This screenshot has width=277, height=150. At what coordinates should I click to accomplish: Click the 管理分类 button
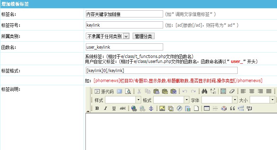click(x=143, y=36)
